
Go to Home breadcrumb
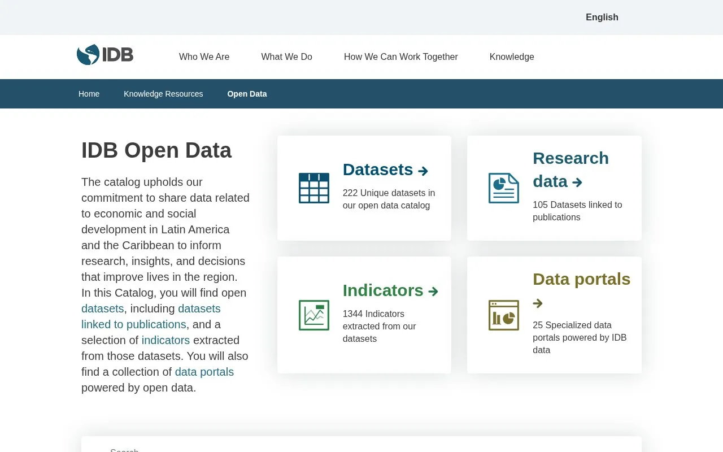point(89,94)
